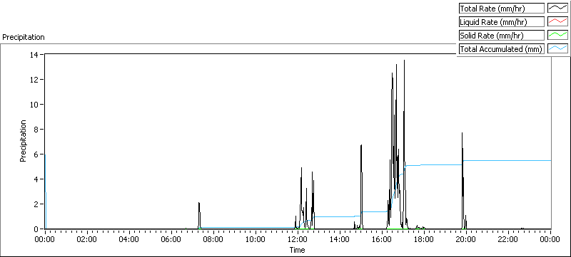Screen dimensions: 571x257
Task: Click the 02:00 time axis label
Action: [x=87, y=239]
